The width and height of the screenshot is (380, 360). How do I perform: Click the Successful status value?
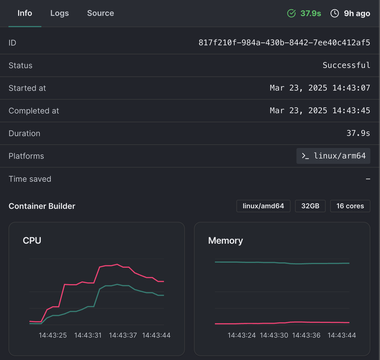click(x=346, y=65)
